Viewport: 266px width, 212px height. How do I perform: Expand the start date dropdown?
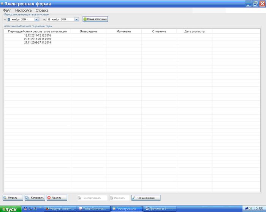[36, 19]
